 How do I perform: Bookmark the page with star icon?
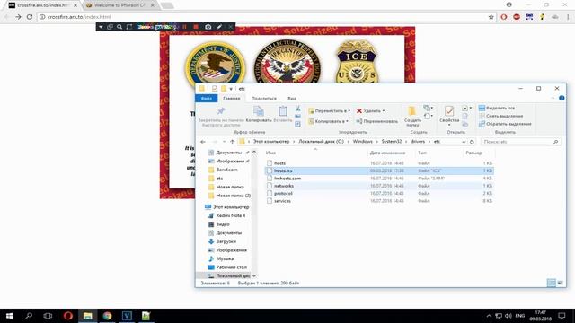pyautogui.click(x=491, y=17)
